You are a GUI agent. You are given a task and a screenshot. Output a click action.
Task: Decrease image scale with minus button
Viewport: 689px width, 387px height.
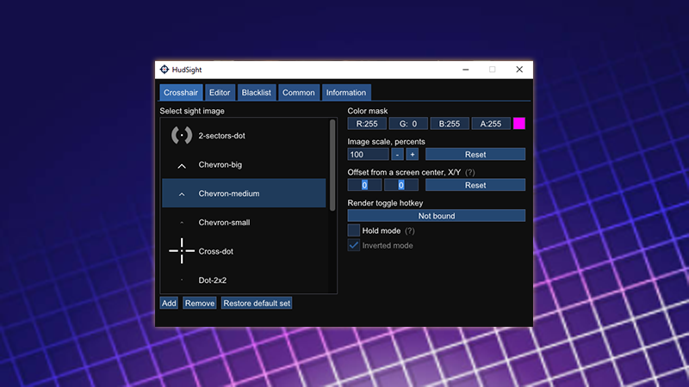(x=397, y=154)
